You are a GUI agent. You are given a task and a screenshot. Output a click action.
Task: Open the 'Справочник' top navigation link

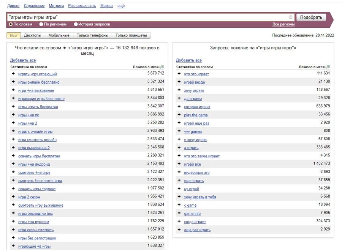pyautogui.click(x=34, y=6)
